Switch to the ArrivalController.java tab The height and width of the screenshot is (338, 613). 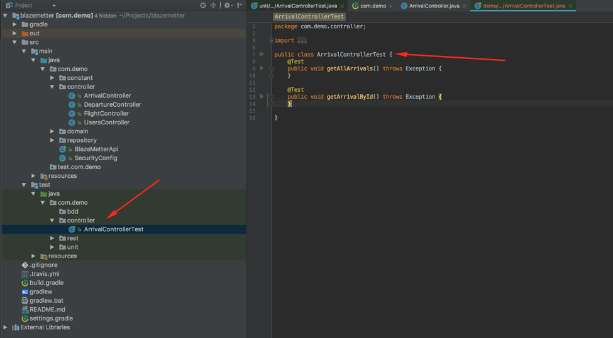[434, 6]
